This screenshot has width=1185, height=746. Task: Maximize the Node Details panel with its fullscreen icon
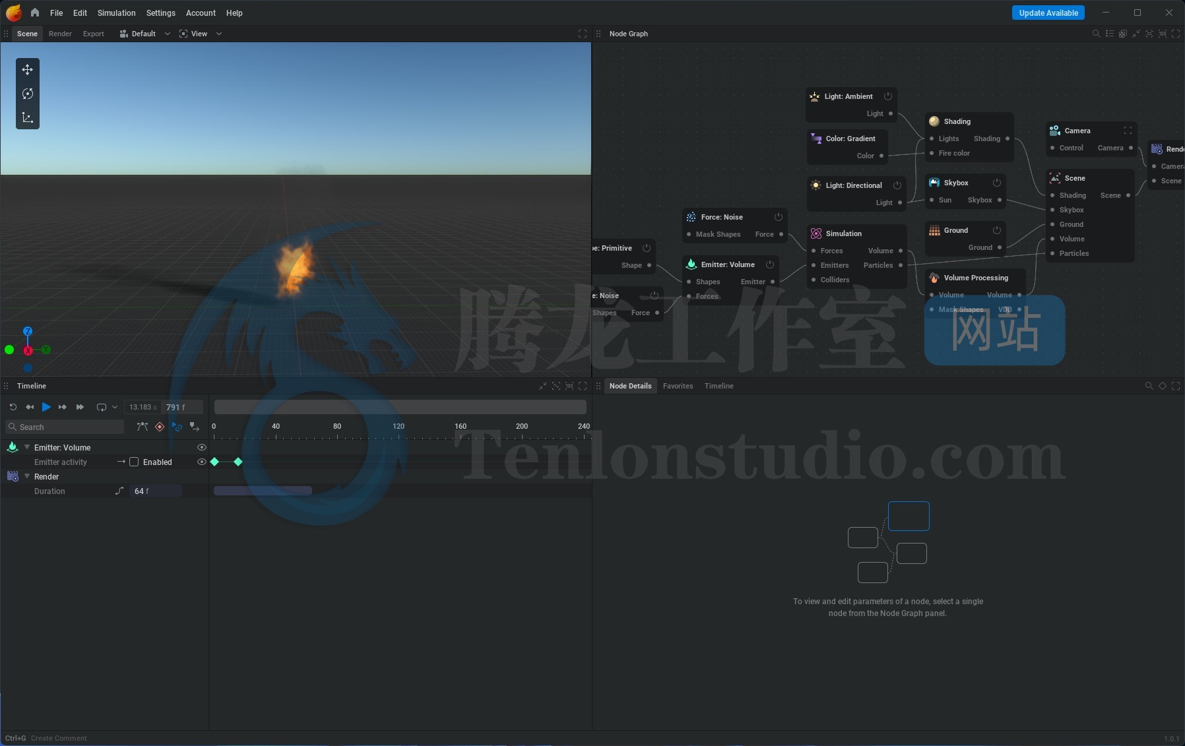pos(1176,386)
